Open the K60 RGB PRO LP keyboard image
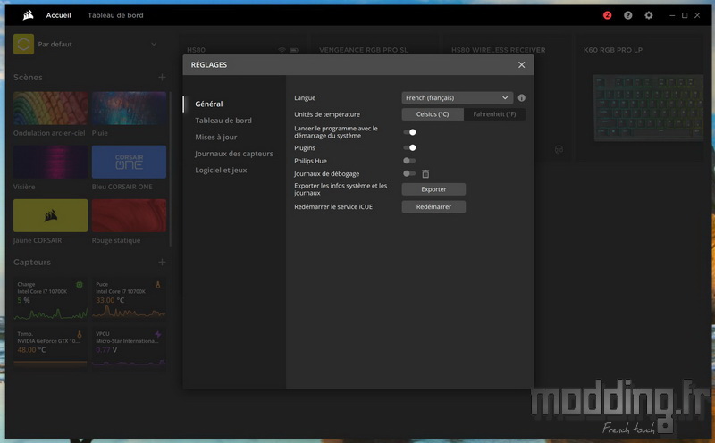The image size is (715, 443). 649,108
